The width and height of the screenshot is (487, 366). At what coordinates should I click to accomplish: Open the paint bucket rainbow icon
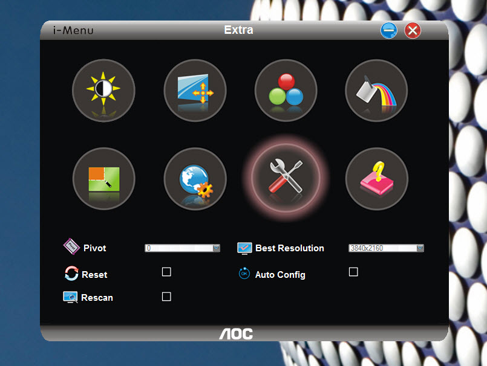(376, 90)
